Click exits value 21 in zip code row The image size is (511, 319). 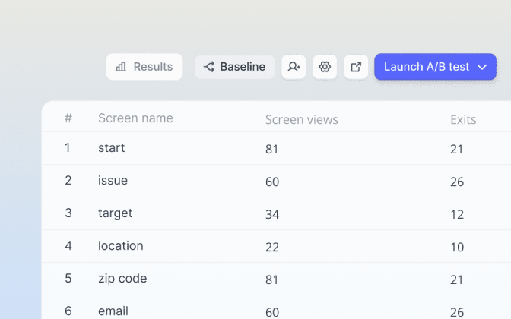[456, 280]
